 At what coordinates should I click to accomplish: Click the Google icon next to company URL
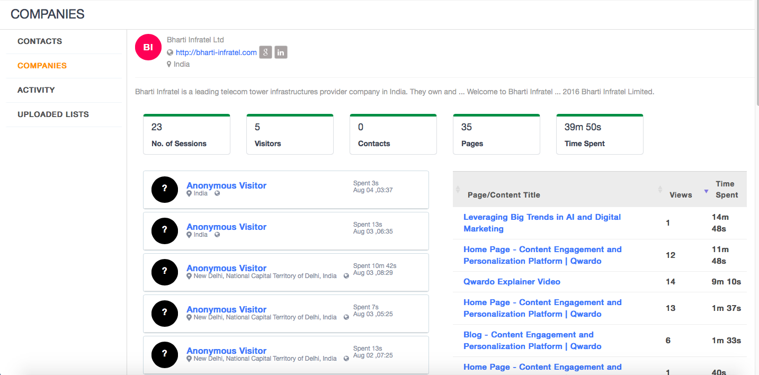(x=265, y=52)
